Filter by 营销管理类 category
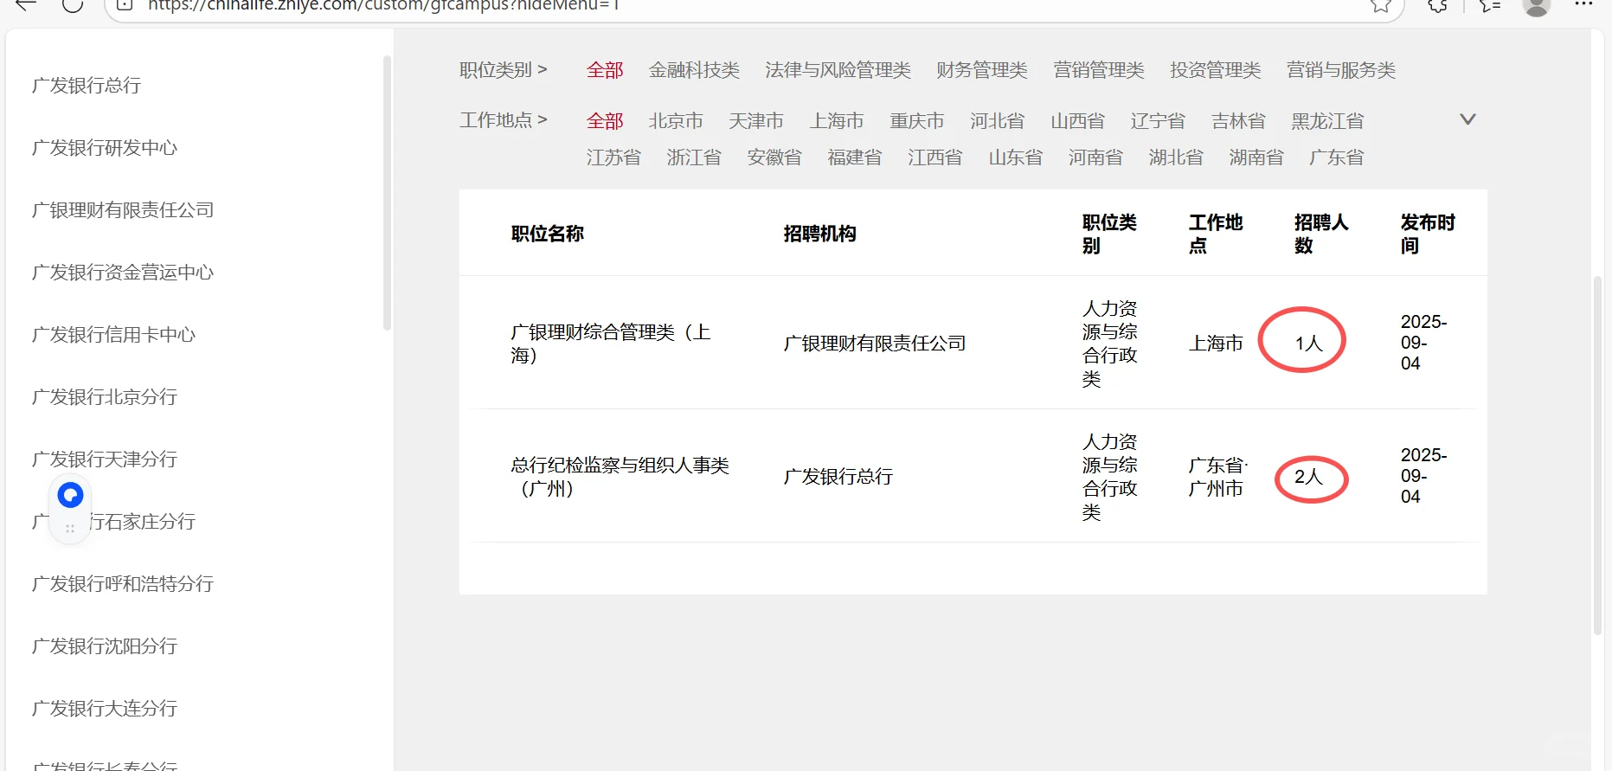Screen dimensions: 1612x771 click(1099, 70)
